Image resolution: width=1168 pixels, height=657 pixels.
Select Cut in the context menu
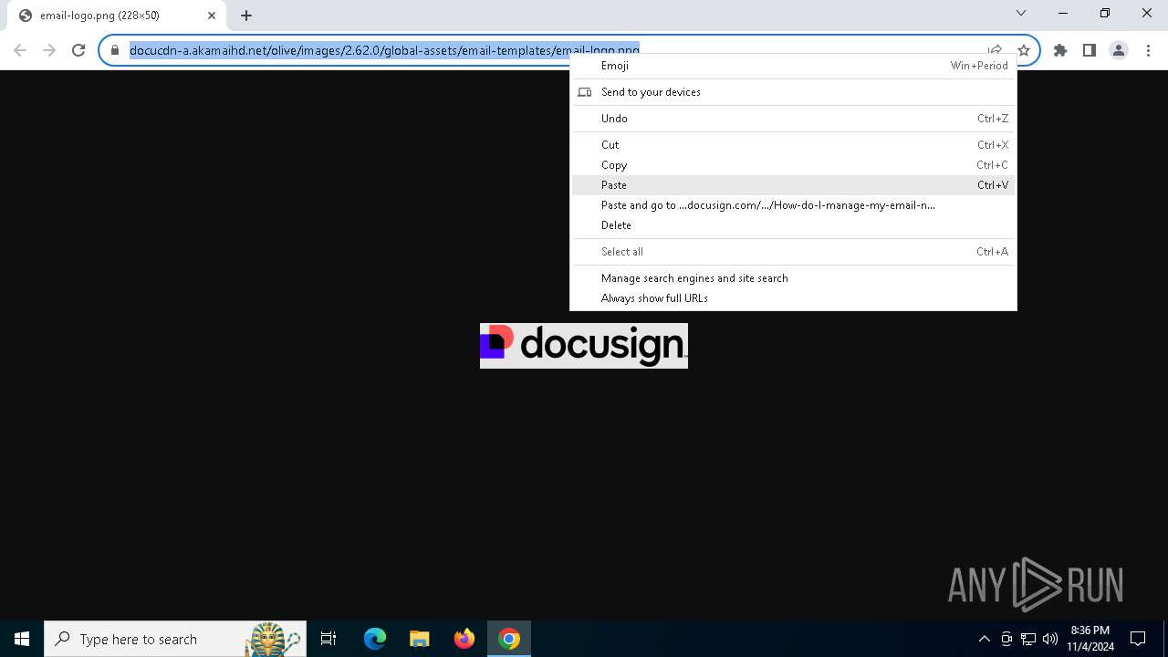793,145
